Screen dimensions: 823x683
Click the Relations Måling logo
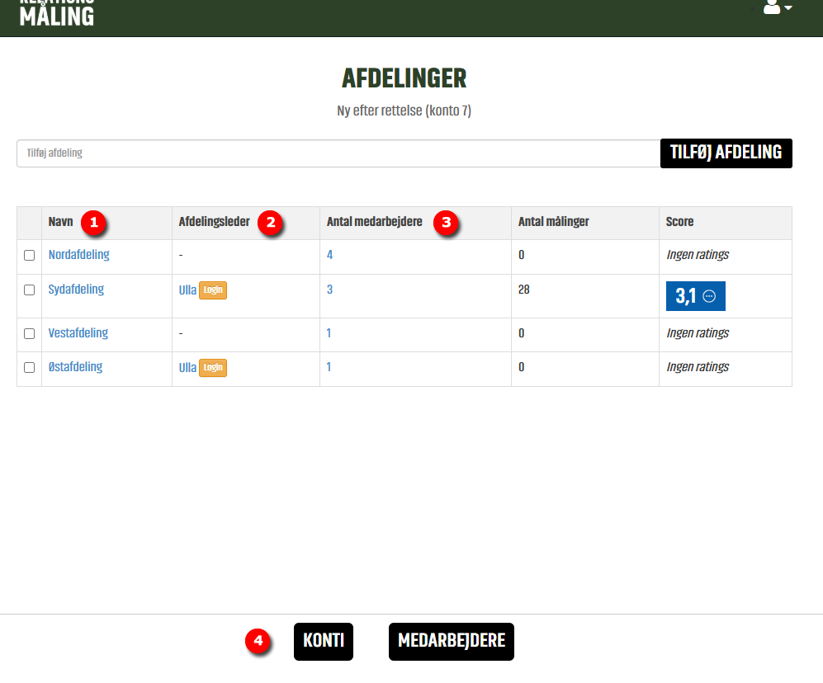tap(57, 12)
